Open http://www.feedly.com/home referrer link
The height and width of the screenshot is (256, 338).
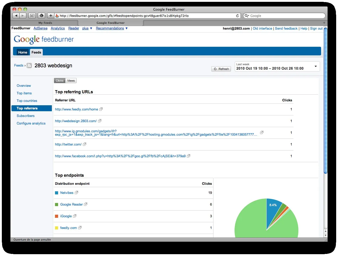[76, 109]
